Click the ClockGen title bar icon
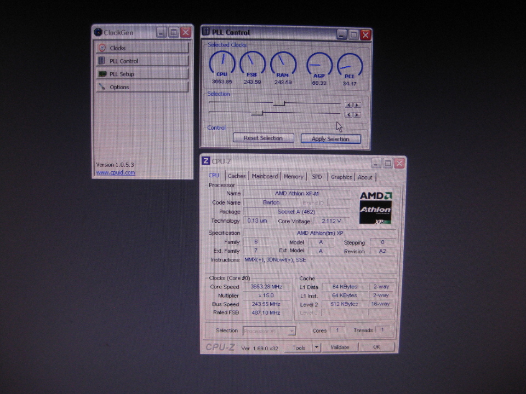This screenshot has width=526, height=394. [98, 32]
